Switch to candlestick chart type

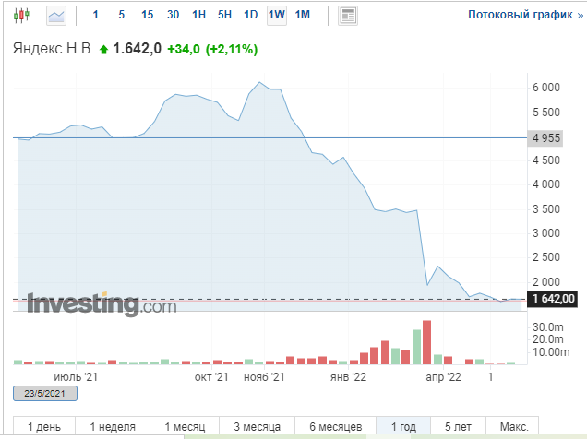click(21, 16)
